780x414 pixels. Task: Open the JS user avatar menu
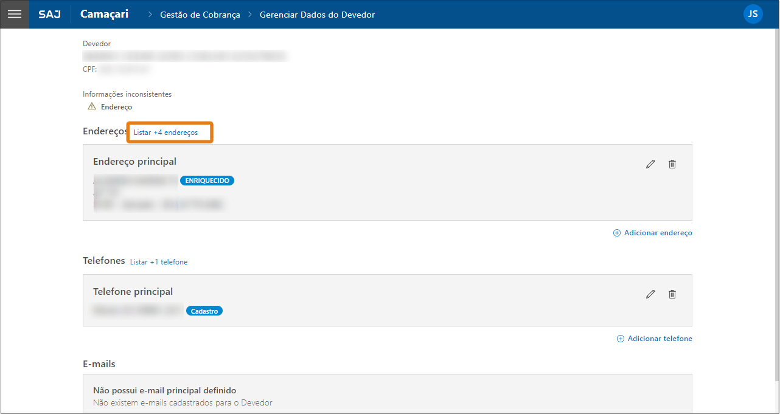pos(753,14)
